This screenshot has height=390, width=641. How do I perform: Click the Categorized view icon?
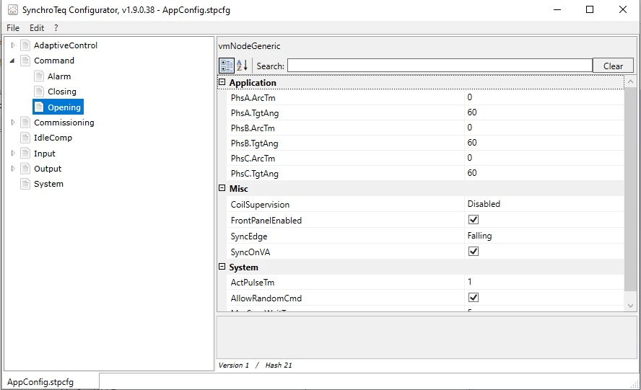coord(227,66)
